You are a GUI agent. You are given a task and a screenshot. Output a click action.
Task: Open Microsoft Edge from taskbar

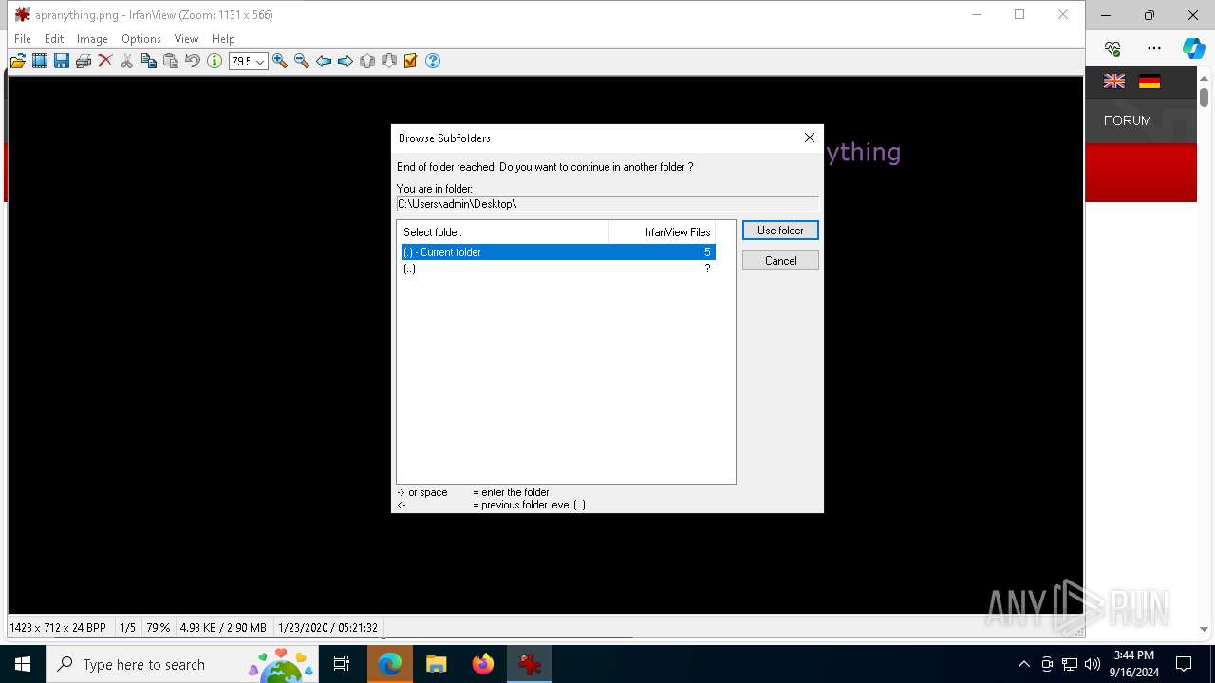pyautogui.click(x=390, y=664)
